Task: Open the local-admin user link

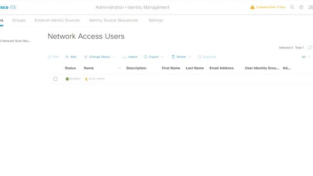Action: click(x=97, y=79)
